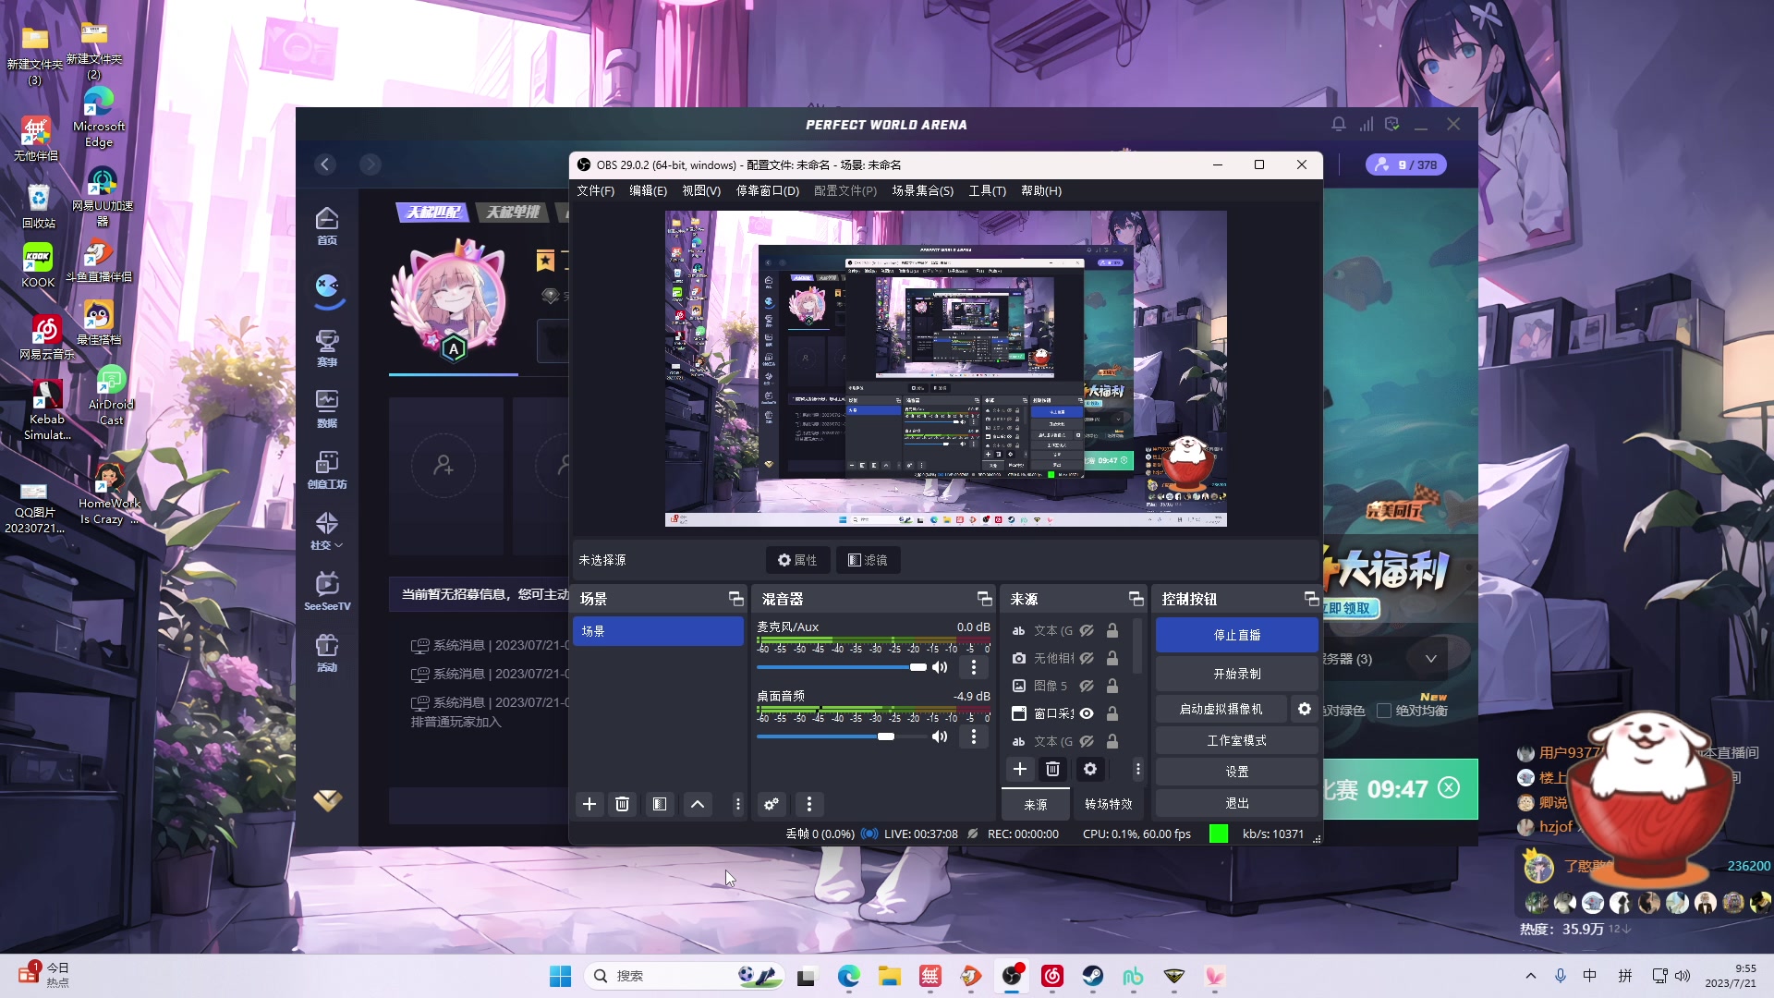
Task: Open notifications bell in Perfect World Arena
Action: (1338, 124)
